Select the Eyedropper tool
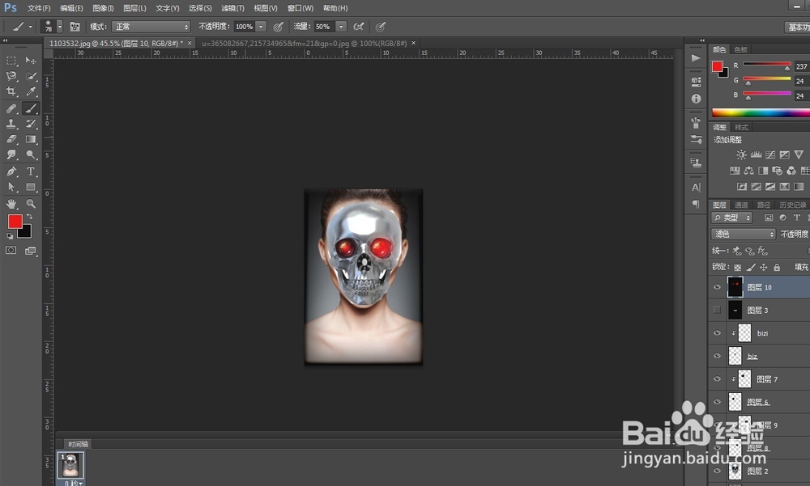This screenshot has height=486, width=810. (31, 92)
